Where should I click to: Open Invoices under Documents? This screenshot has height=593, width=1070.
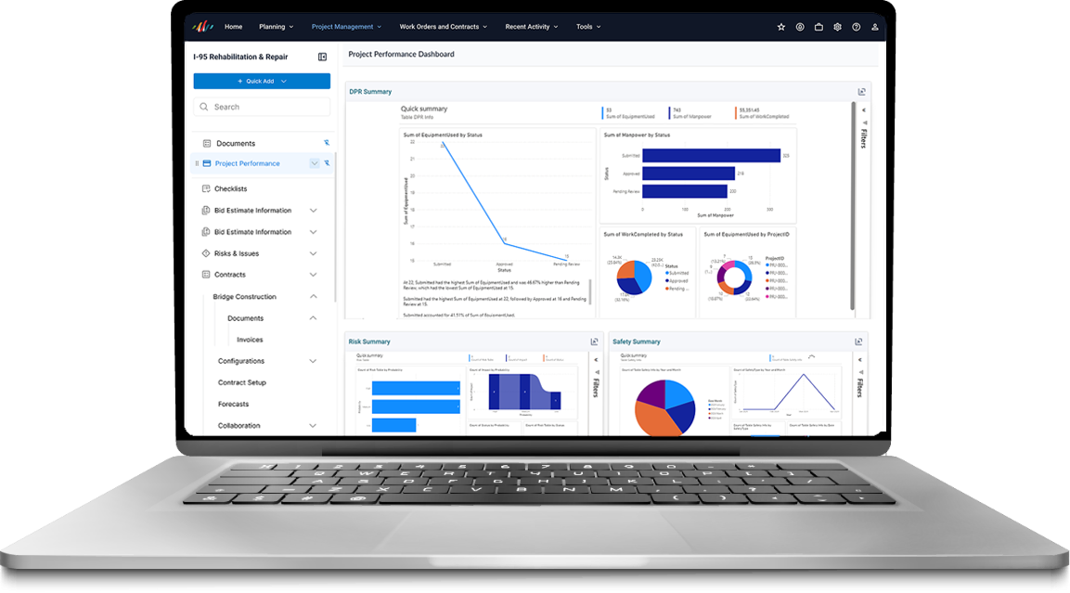(250, 340)
